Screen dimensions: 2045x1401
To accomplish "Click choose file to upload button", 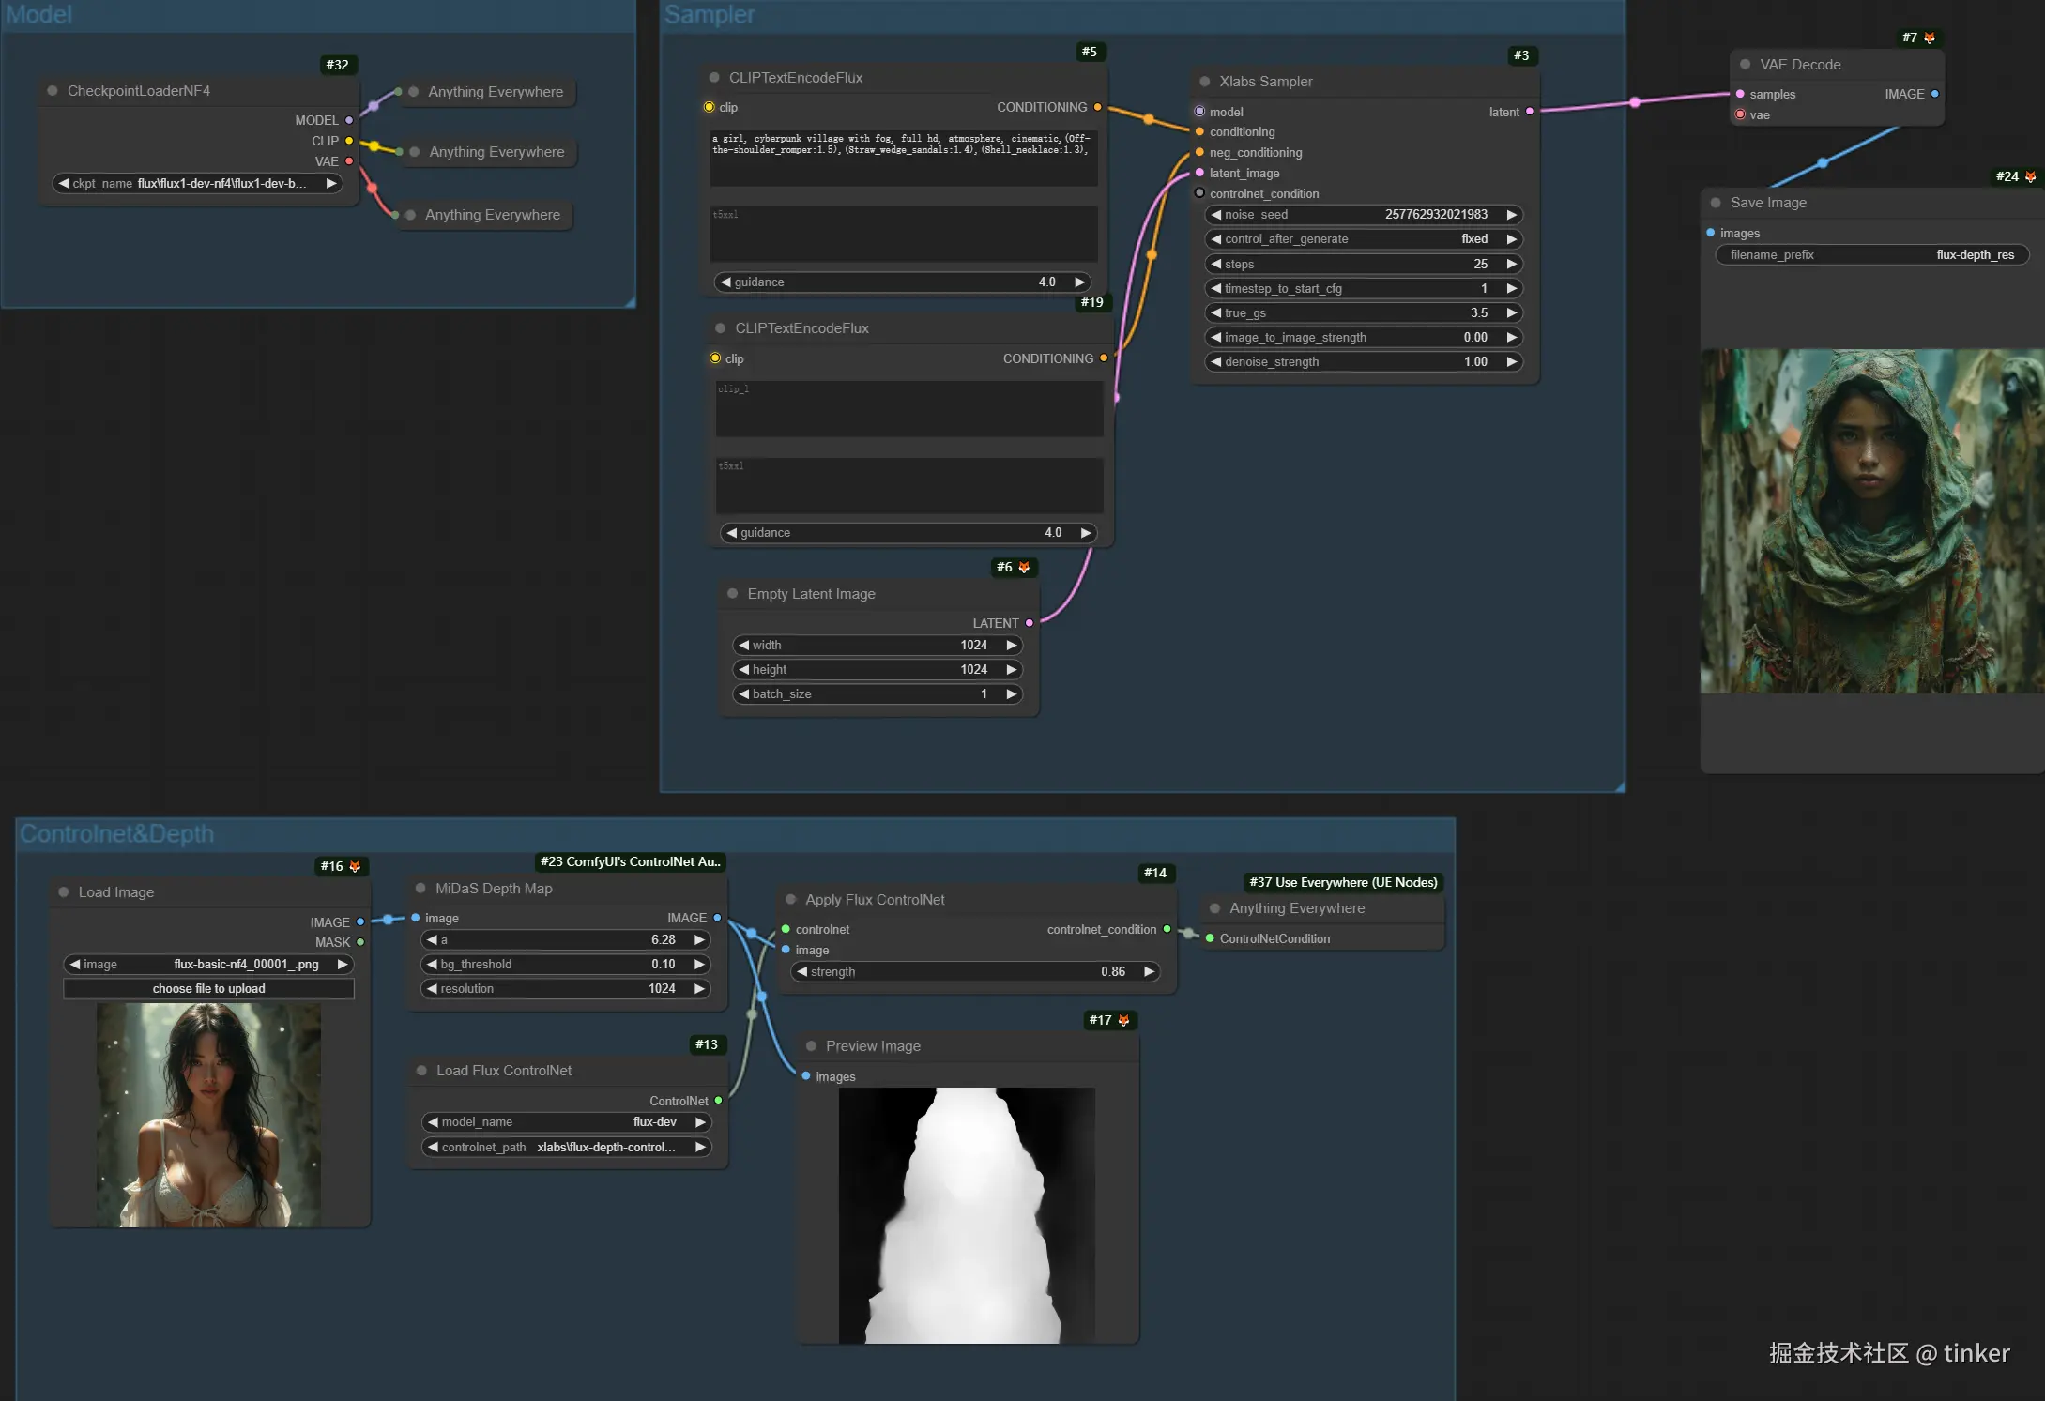I will click(x=208, y=988).
